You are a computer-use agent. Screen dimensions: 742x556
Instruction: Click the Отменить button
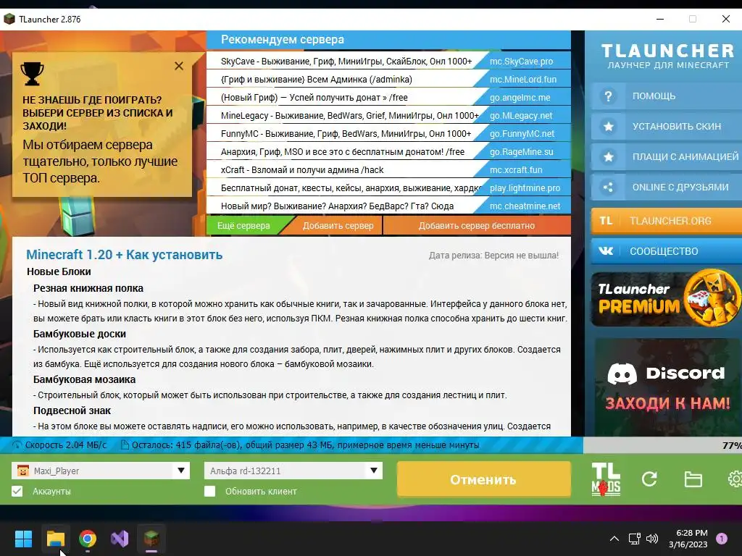click(x=483, y=479)
